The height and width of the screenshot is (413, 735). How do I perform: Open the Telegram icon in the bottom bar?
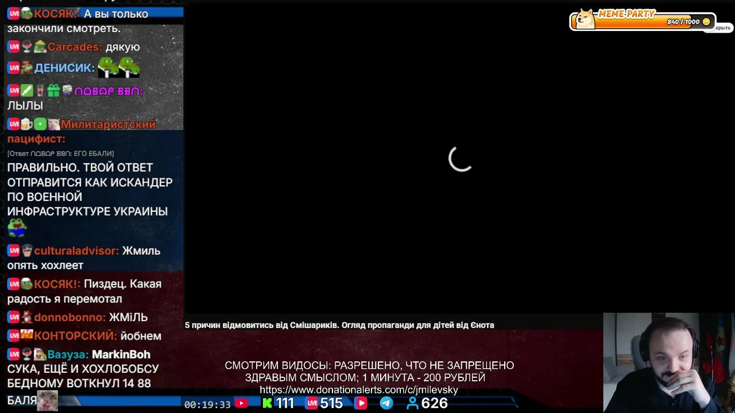point(386,403)
